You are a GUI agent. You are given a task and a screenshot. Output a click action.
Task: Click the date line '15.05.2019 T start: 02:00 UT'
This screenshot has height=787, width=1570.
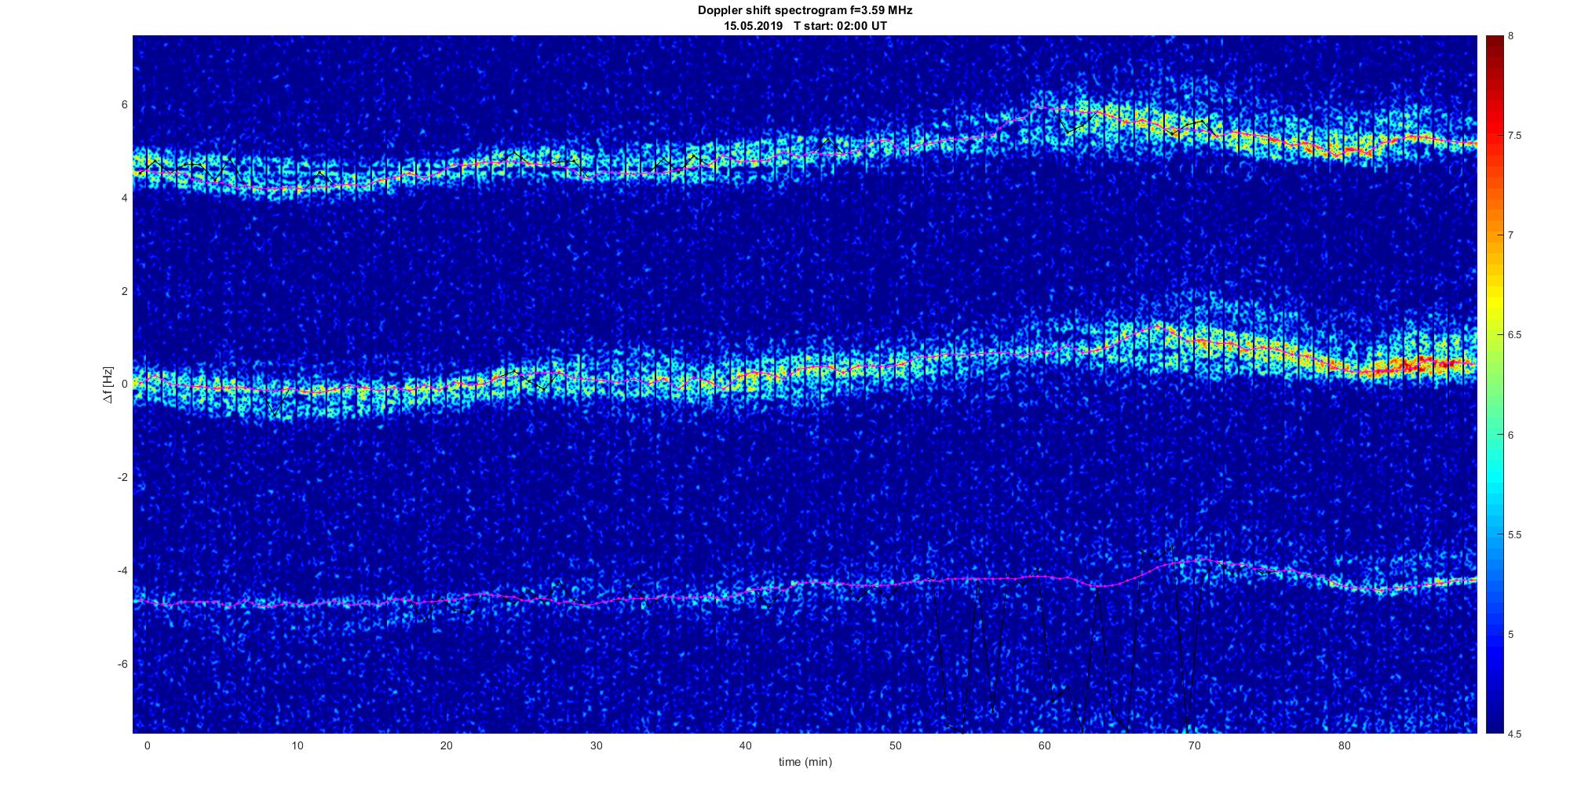coord(805,26)
